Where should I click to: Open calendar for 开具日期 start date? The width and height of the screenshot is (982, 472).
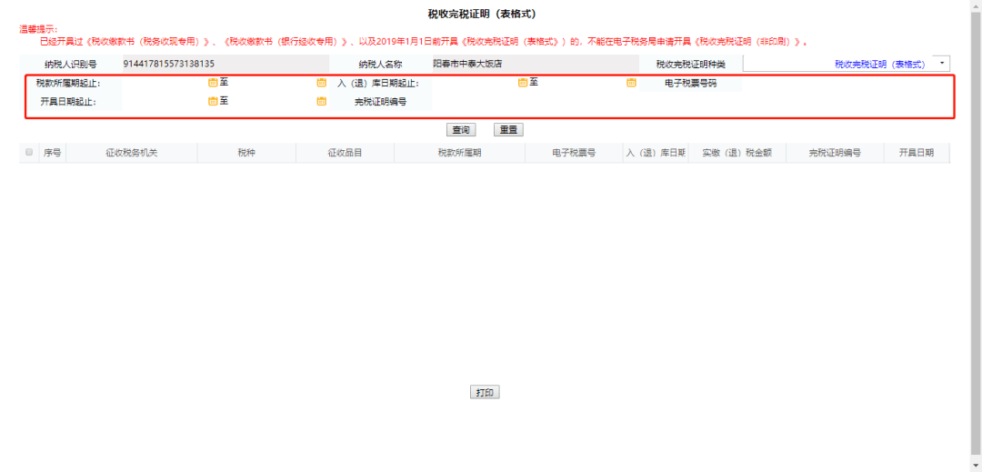coord(213,102)
